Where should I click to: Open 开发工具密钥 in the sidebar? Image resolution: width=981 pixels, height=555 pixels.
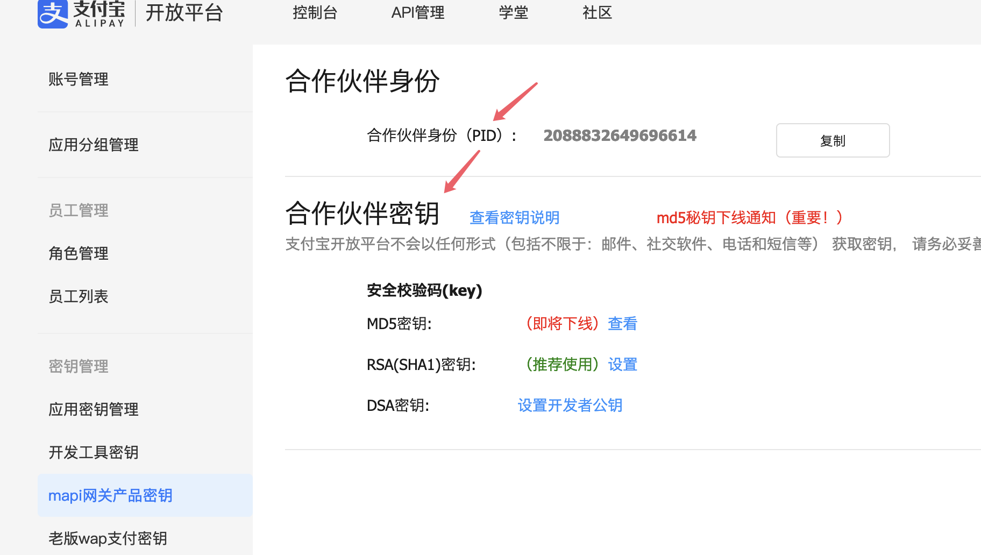coord(94,452)
